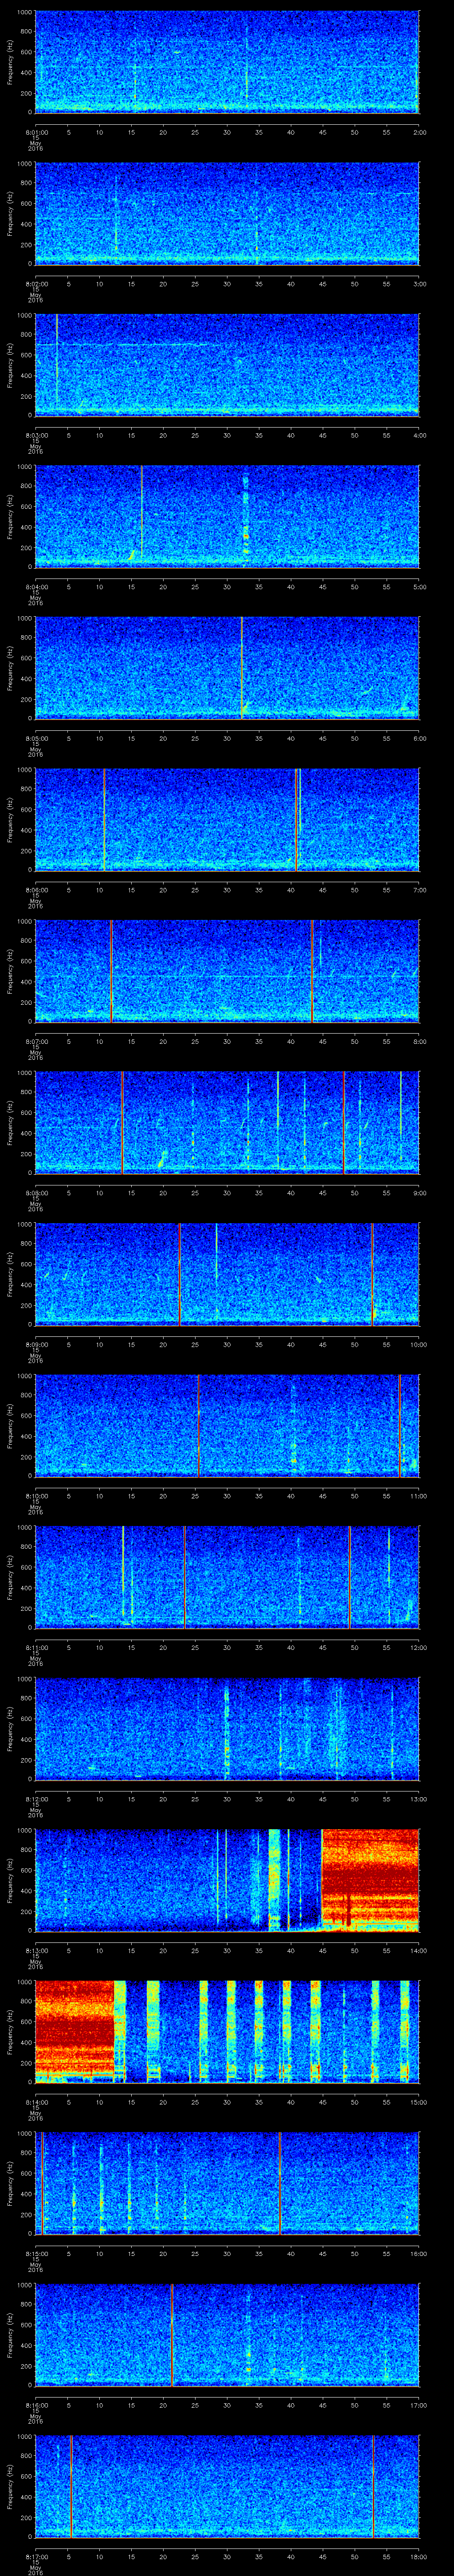This screenshot has width=454, height=2576.
Task: Click the "8:02:00" start time label
Action: (x=36, y=284)
